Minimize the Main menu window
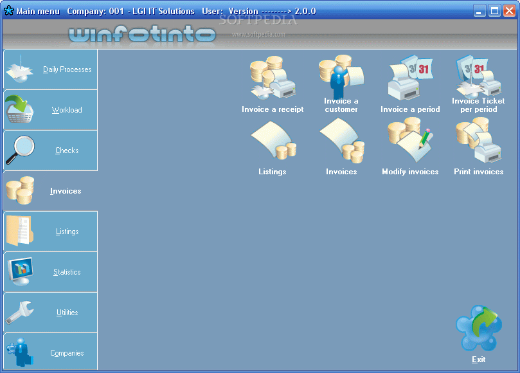The width and height of the screenshot is (520, 373). [479, 11]
